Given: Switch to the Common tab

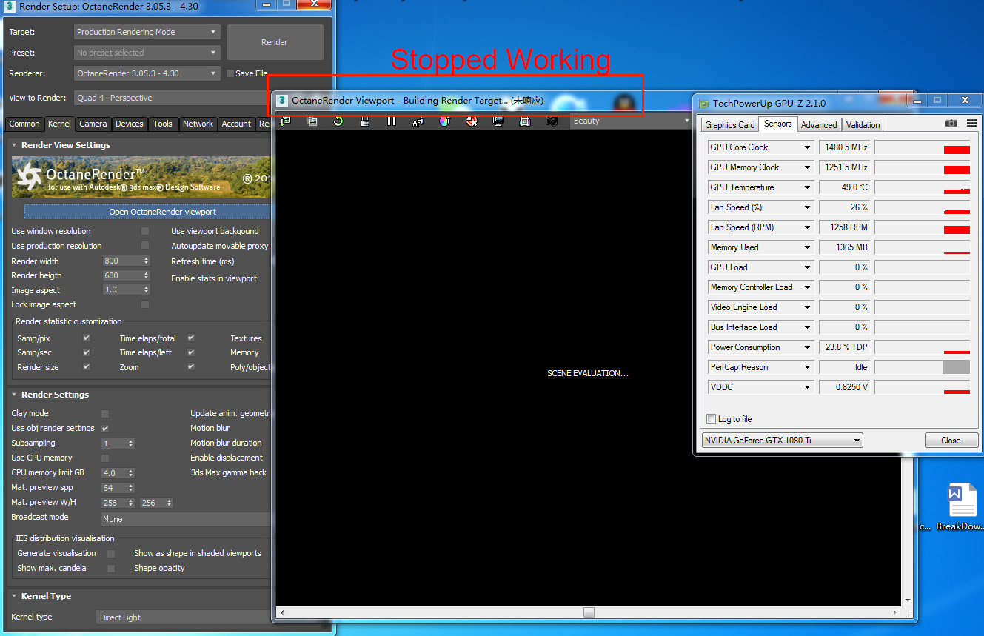Looking at the screenshot, I should tap(24, 124).
